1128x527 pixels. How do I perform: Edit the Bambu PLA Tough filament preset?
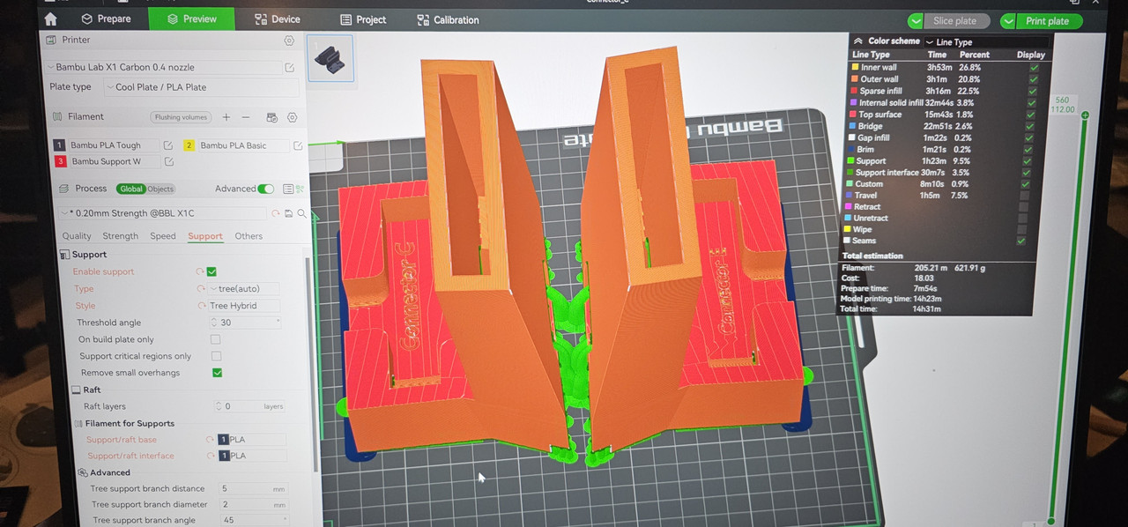[x=168, y=145]
